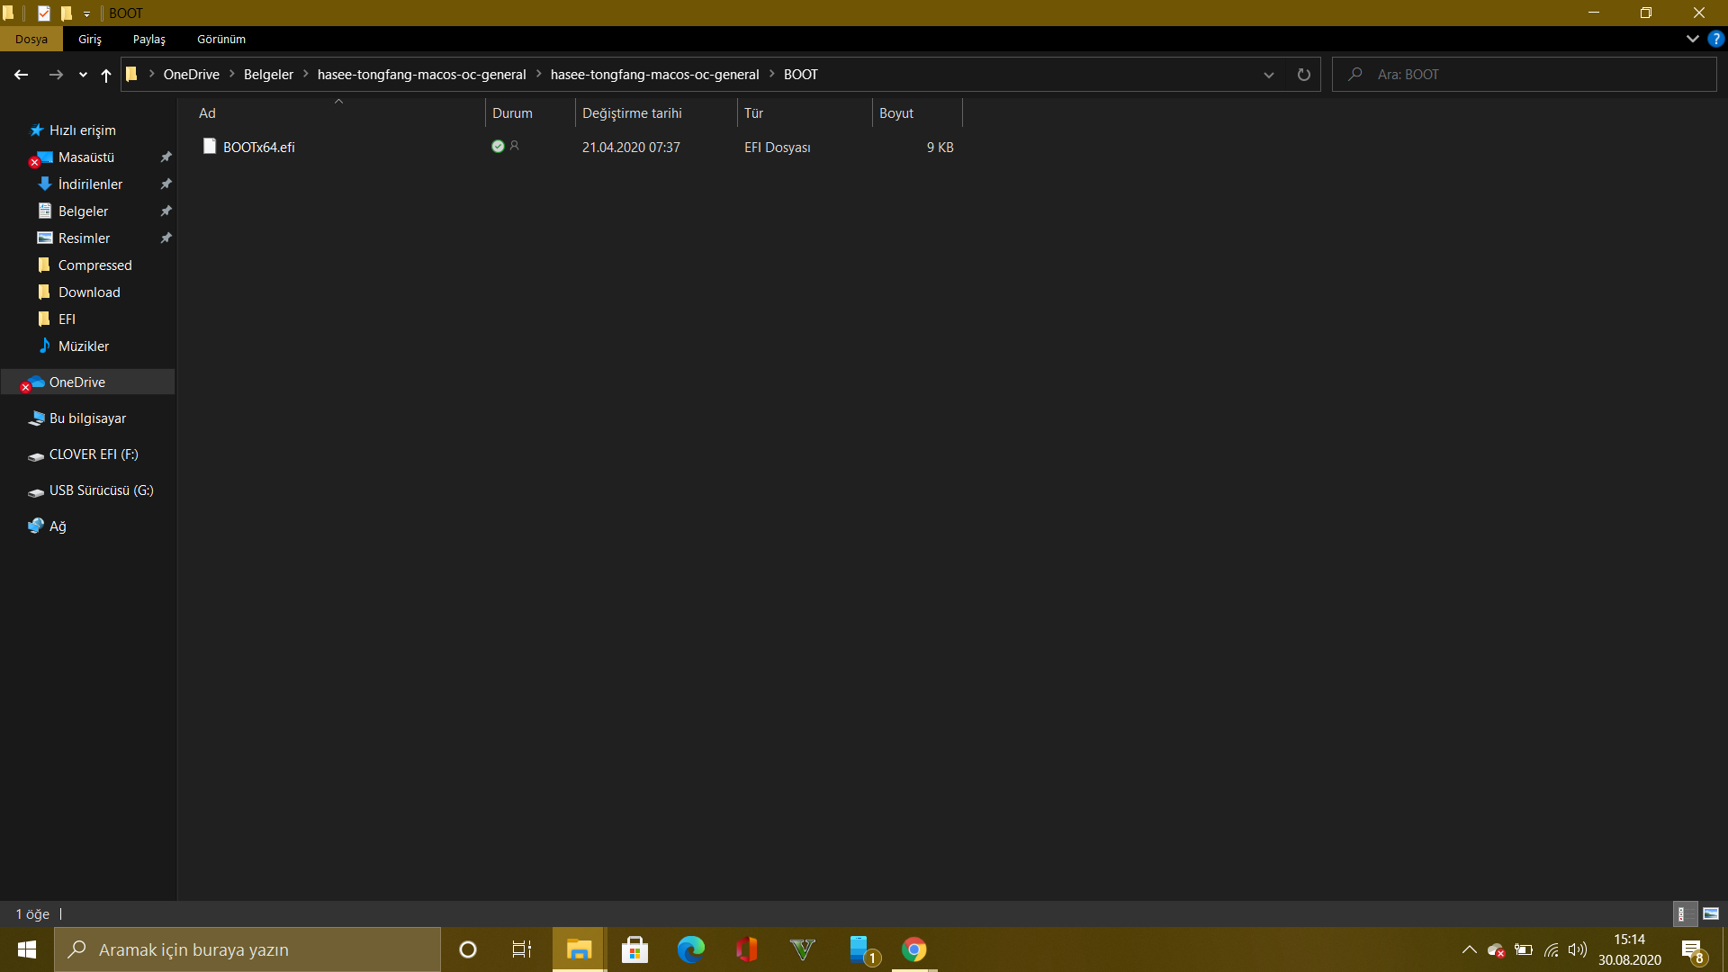The height and width of the screenshot is (972, 1728).
Task: Open Google Chrome from taskbar
Action: (913, 949)
